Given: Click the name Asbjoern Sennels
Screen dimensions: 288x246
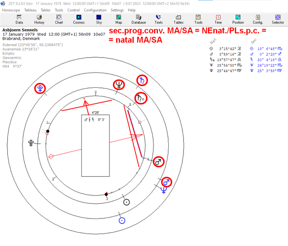Looking at the screenshot, I should [x=20, y=30].
